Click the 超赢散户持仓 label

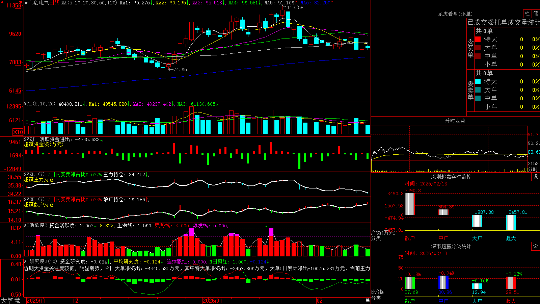tap(39, 204)
